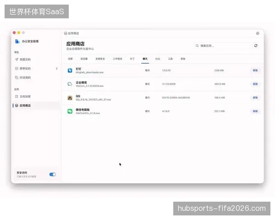The width and height of the screenshot is (275, 220).
Task: Click the green 微信电脑版 app icon
Action: (x=70, y=111)
